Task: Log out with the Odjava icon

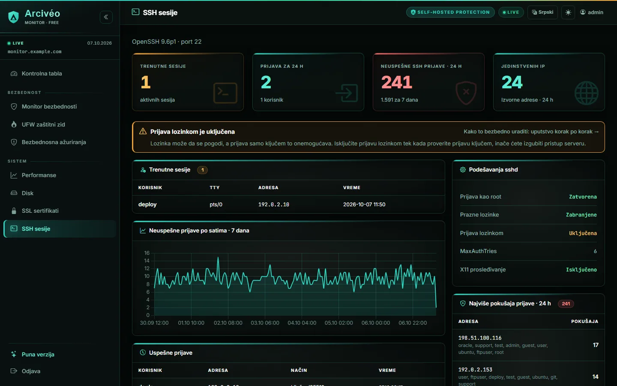Action: [14, 371]
